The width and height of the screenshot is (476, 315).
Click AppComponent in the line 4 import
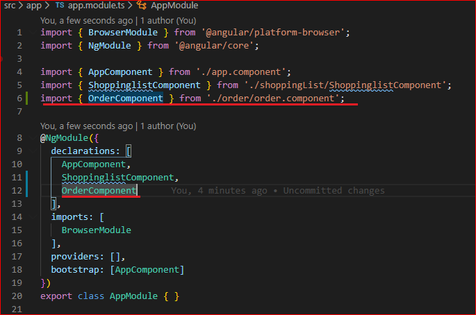click(x=120, y=72)
